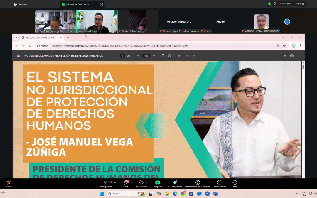Bookmark this page with the star icon

tap(284, 46)
